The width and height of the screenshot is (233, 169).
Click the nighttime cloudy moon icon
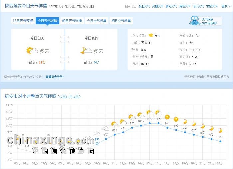86,51
